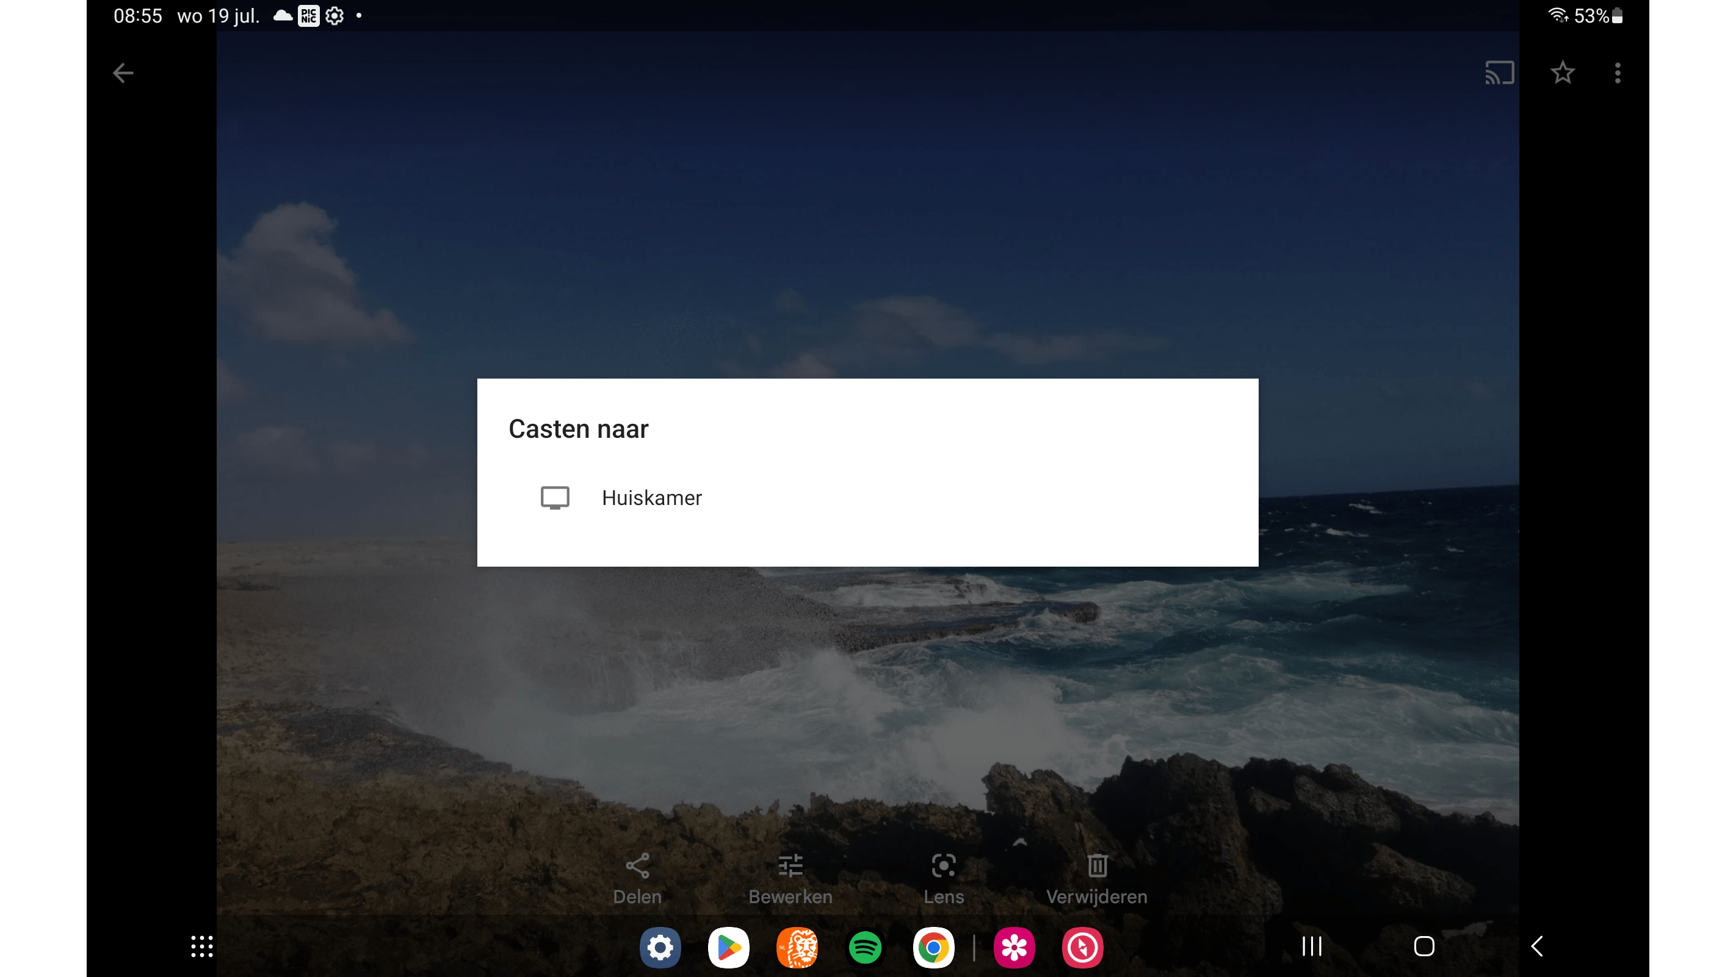
Task: Open the app drawer grid icon
Action: click(201, 946)
